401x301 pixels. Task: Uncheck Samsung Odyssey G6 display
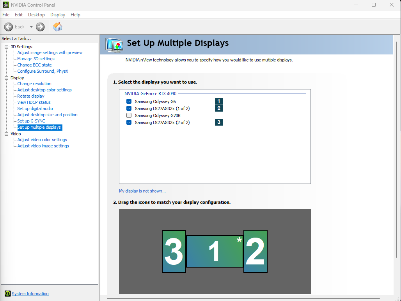129,101
